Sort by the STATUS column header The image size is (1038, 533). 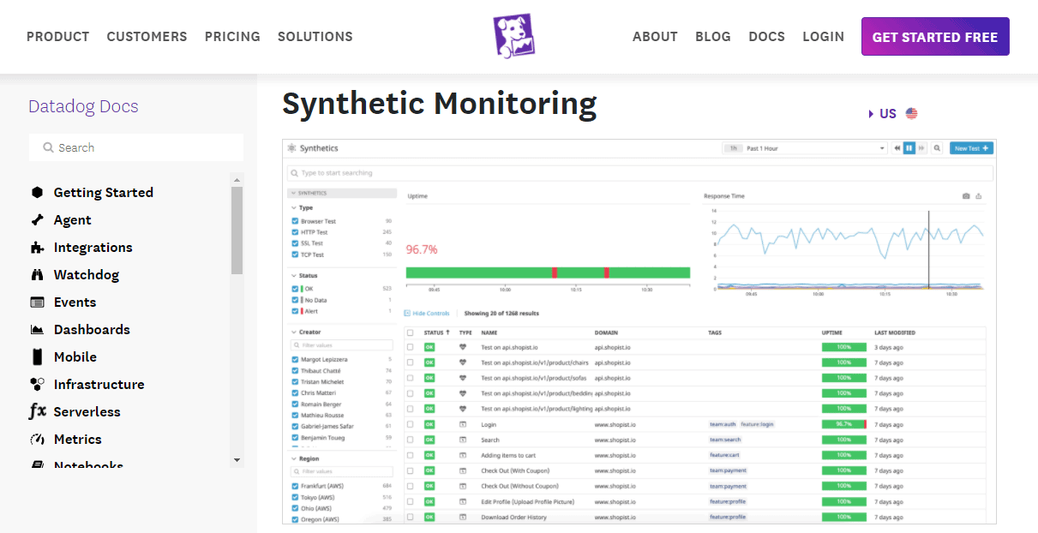click(437, 332)
